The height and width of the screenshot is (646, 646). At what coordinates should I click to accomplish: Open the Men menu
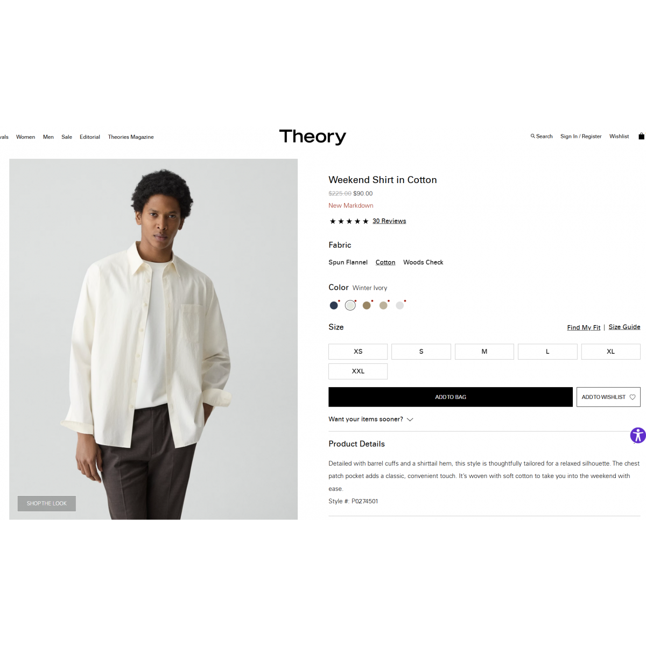click(48, 137)
